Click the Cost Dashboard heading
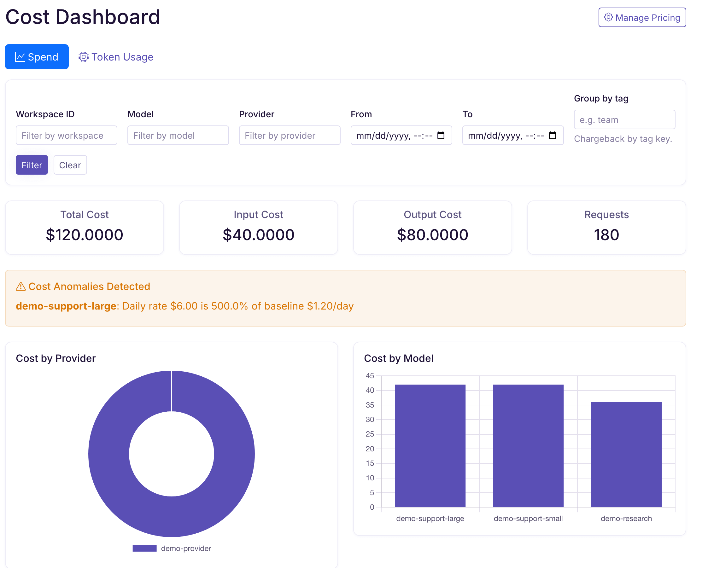This screenshot has height=568, width=714. point(83,17)
